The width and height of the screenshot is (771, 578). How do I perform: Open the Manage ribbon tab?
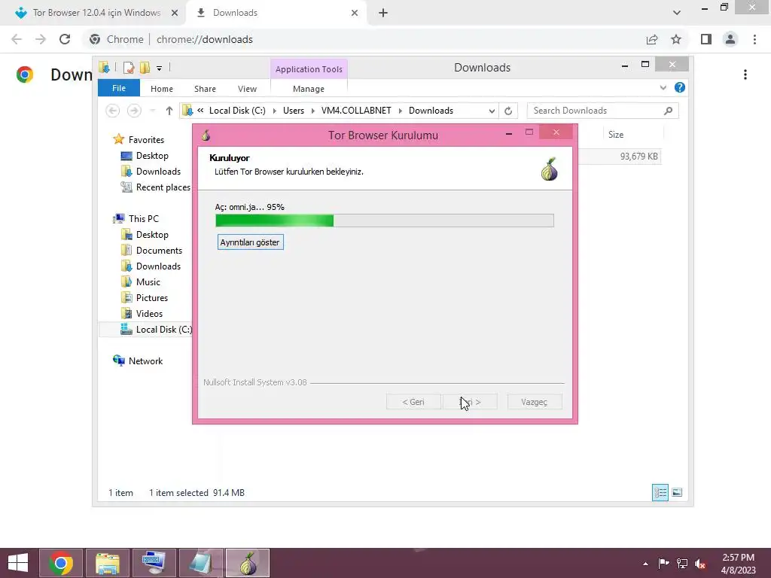pos(308,89)
